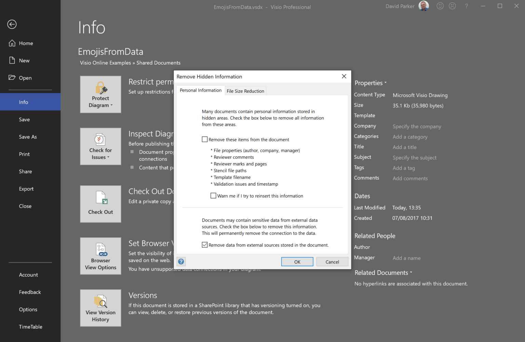The image size is (525, 342).
Task: Click the frowning face feedback icon
Action: pyautogui.click(x=452, y=6)
